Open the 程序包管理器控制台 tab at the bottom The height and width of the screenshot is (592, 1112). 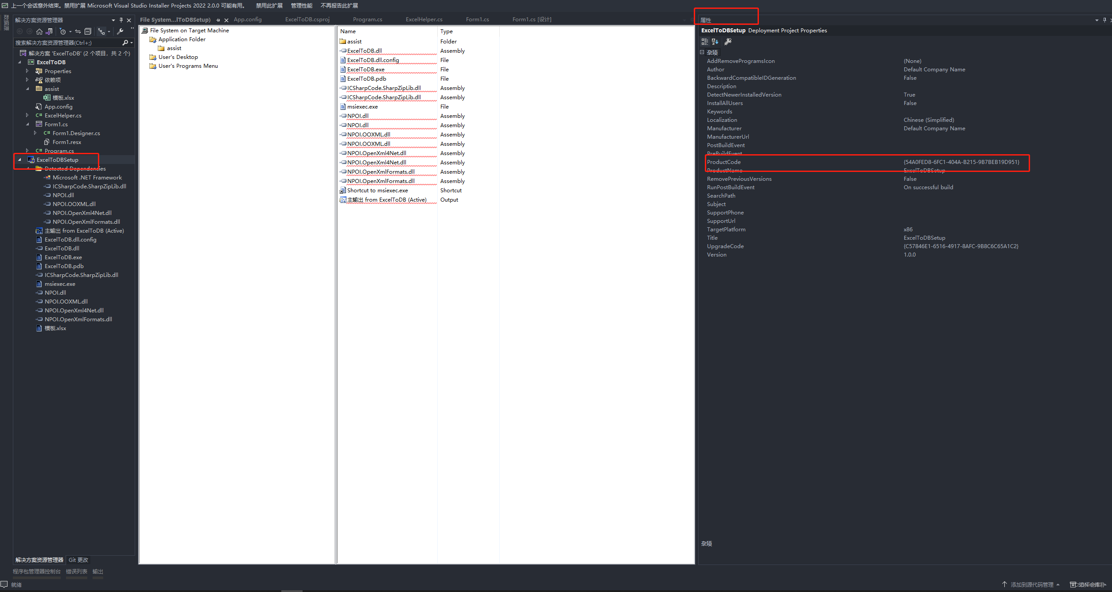click(37, 572)
